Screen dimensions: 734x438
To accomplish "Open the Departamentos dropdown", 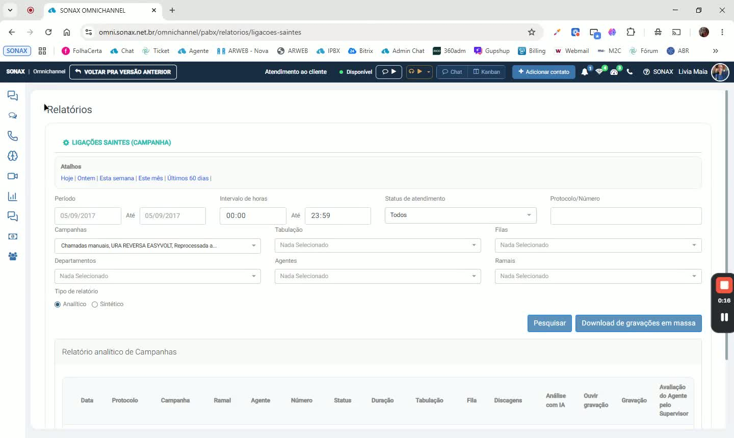I will coord(158,276).
